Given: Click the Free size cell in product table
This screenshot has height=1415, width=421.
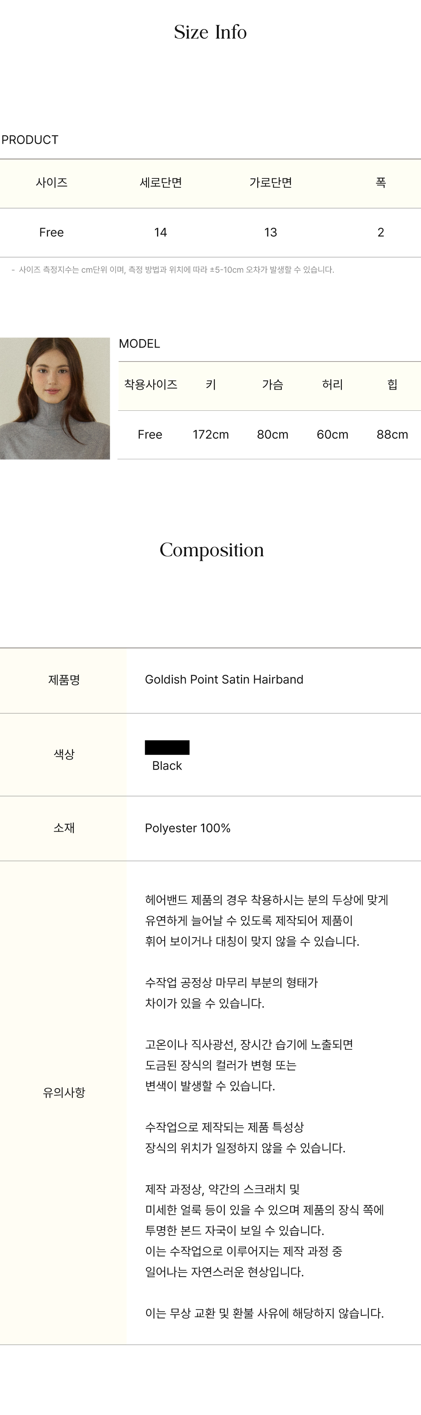Looking at the screenshot, I should pyautogui.click(x=51, y=232).
